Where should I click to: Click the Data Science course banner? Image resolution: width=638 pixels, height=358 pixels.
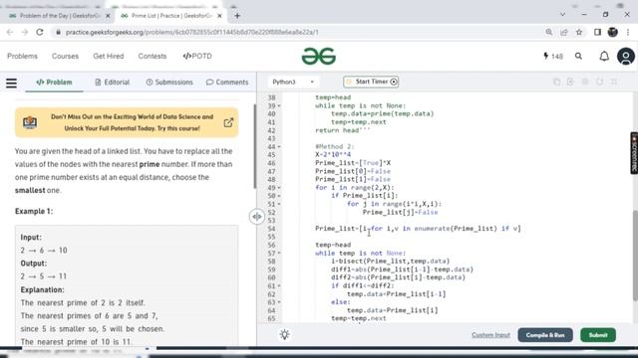point(127,122)
